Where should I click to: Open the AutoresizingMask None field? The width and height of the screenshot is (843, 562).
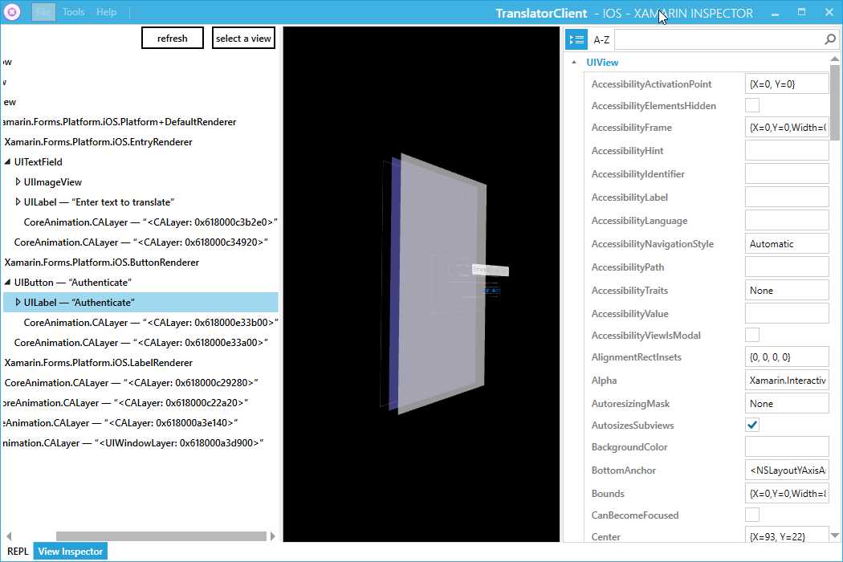(787, 403)
